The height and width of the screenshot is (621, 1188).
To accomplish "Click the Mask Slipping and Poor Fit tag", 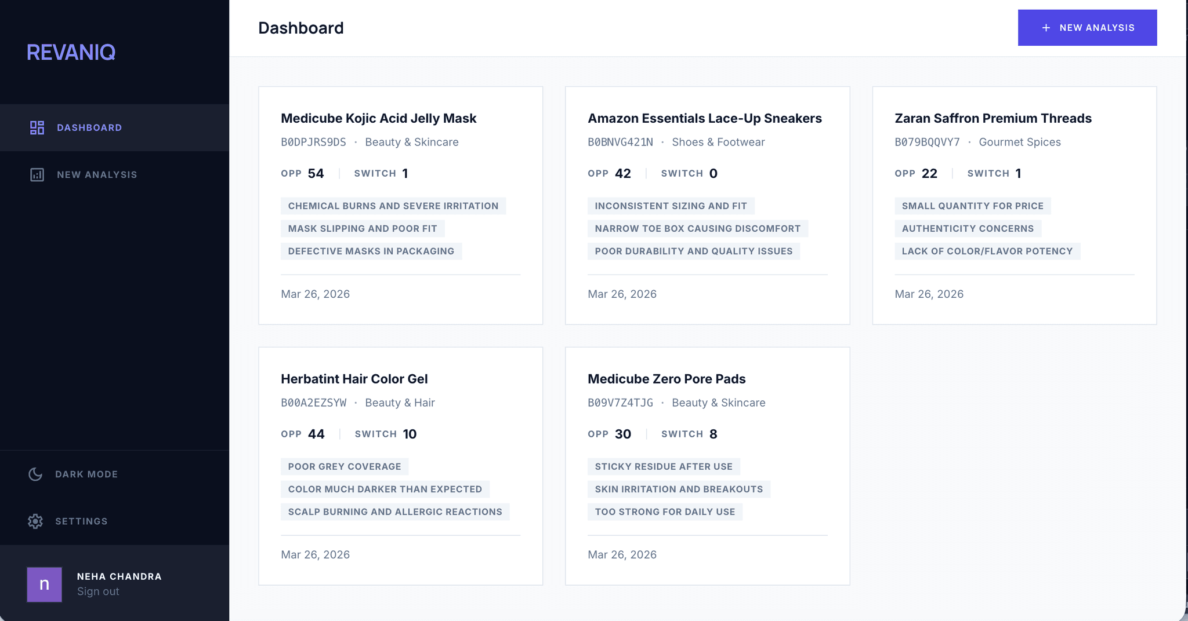I will click(x=363, y=228).
